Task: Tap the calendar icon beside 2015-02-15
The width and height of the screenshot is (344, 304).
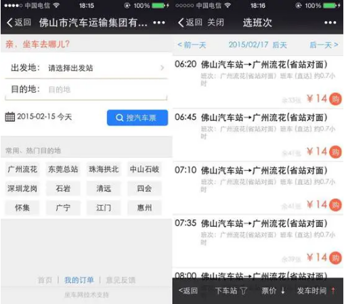Action: click(x=10, y=117)
